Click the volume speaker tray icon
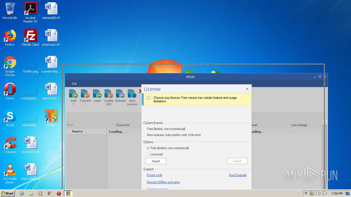 [318, 193]
